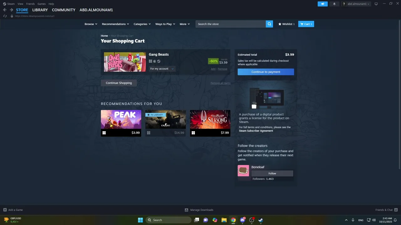Open the View menu

click(20, 4)
